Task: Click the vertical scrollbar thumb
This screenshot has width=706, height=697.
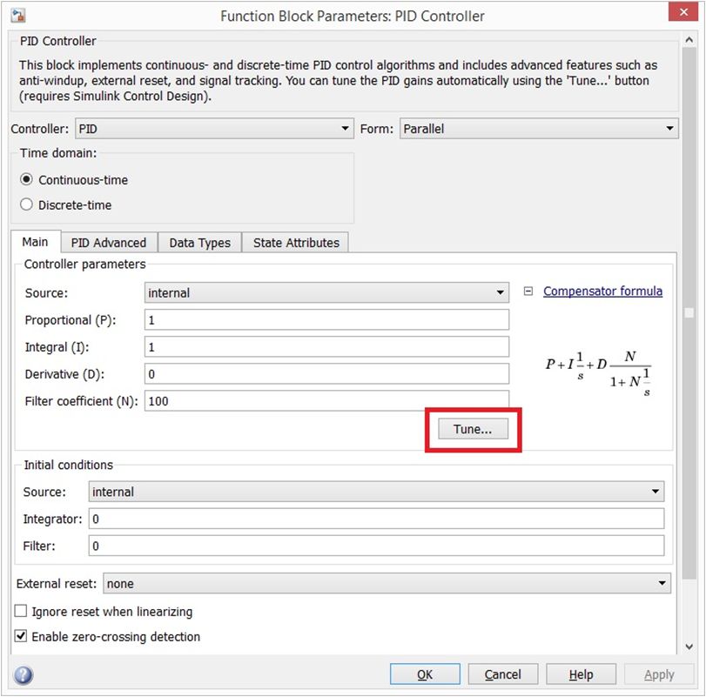Action: pyautogui.click(x=689, y=312)
